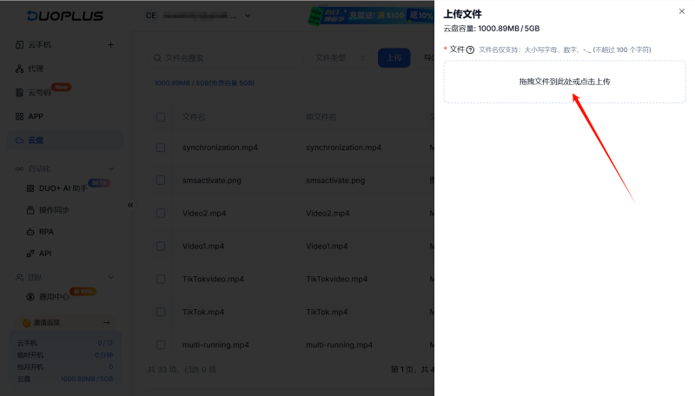Toggle the select-all checkbox in table header
Screen dimensions: 695x396
click(161, 116)
